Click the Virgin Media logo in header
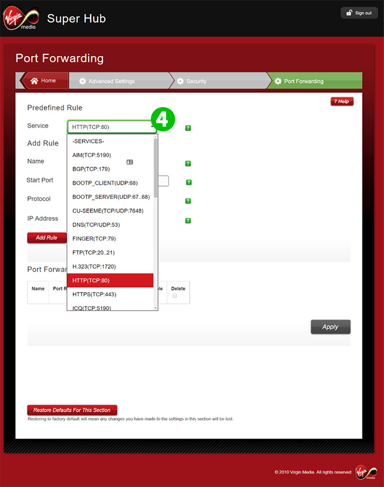384x487 pixels. click(x=21, y=18)
